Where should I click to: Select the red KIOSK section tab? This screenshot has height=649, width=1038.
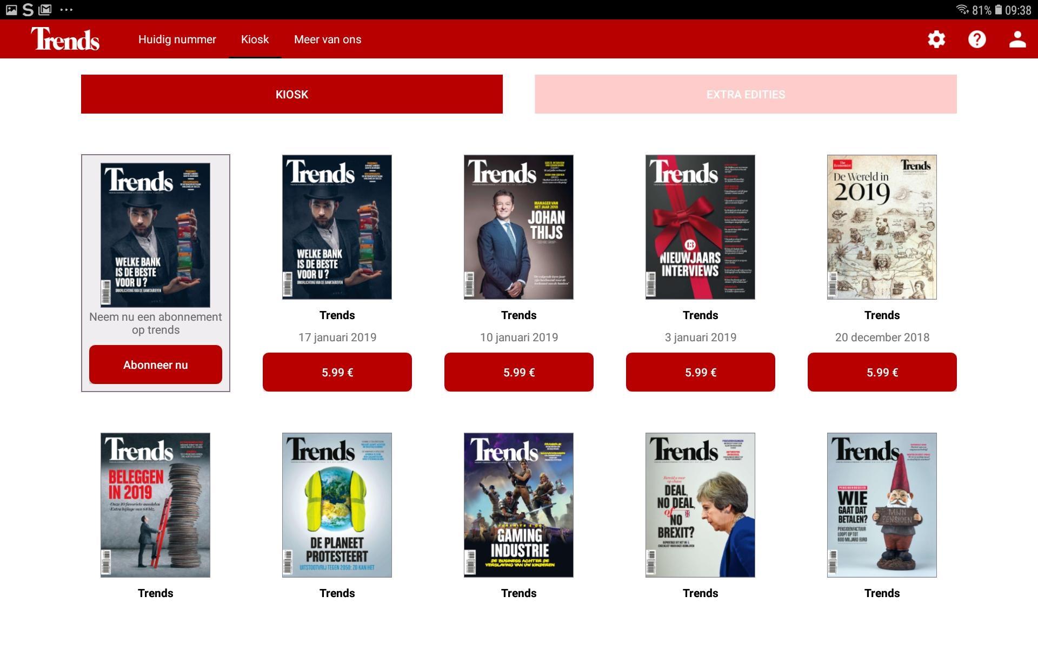tap(292, 94)
